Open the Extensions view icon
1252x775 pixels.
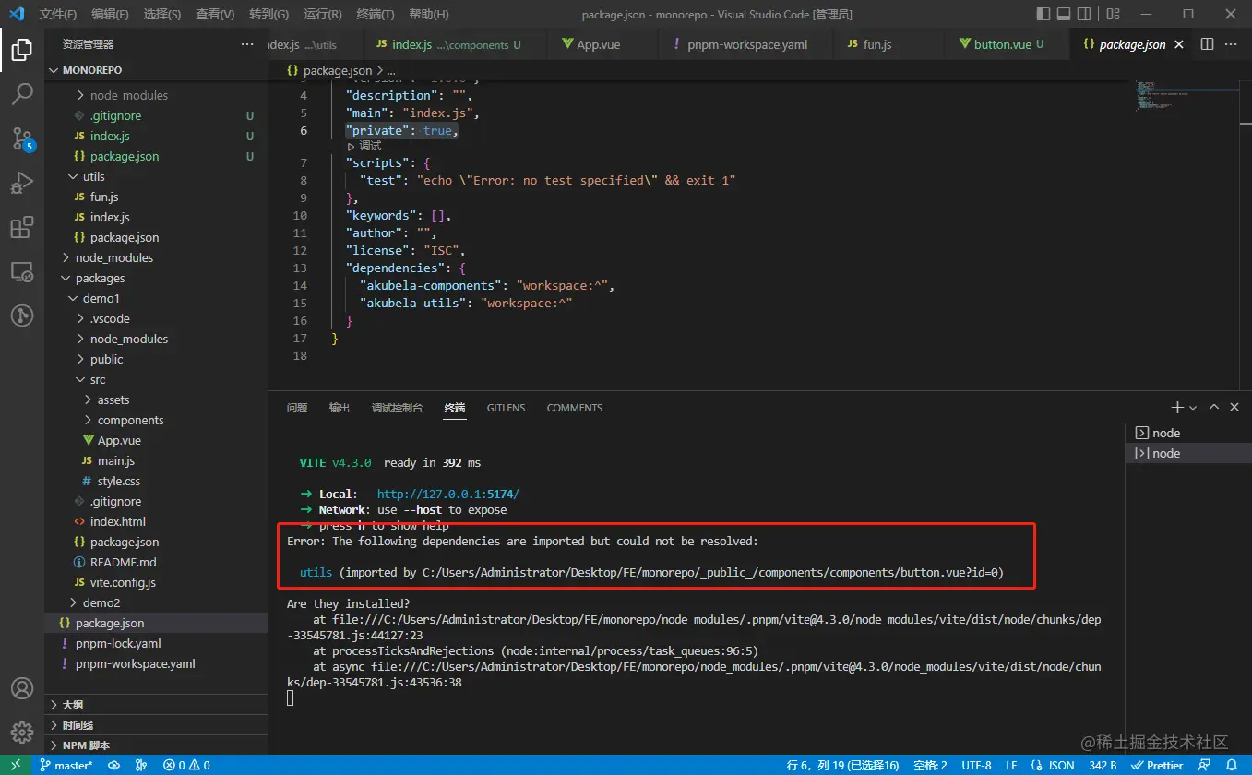coord(22,227)
